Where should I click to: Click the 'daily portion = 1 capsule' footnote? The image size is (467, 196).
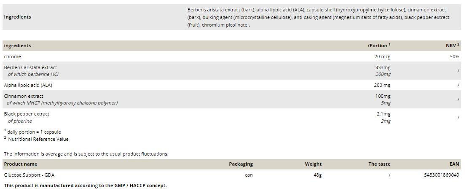34,132
